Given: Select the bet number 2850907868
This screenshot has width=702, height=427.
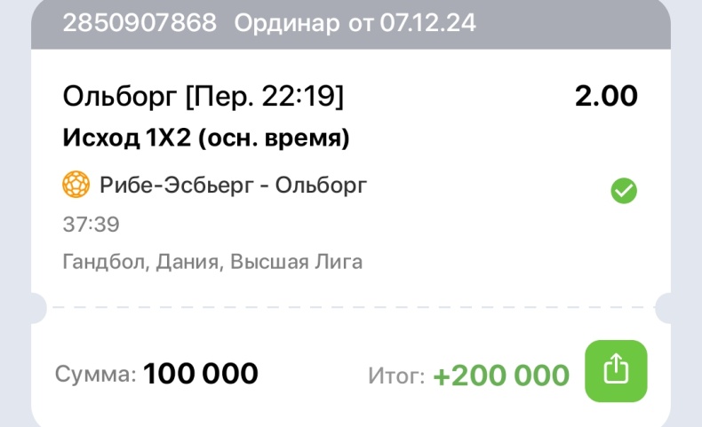Looking at the screenshot, I should tap(140, 22).
